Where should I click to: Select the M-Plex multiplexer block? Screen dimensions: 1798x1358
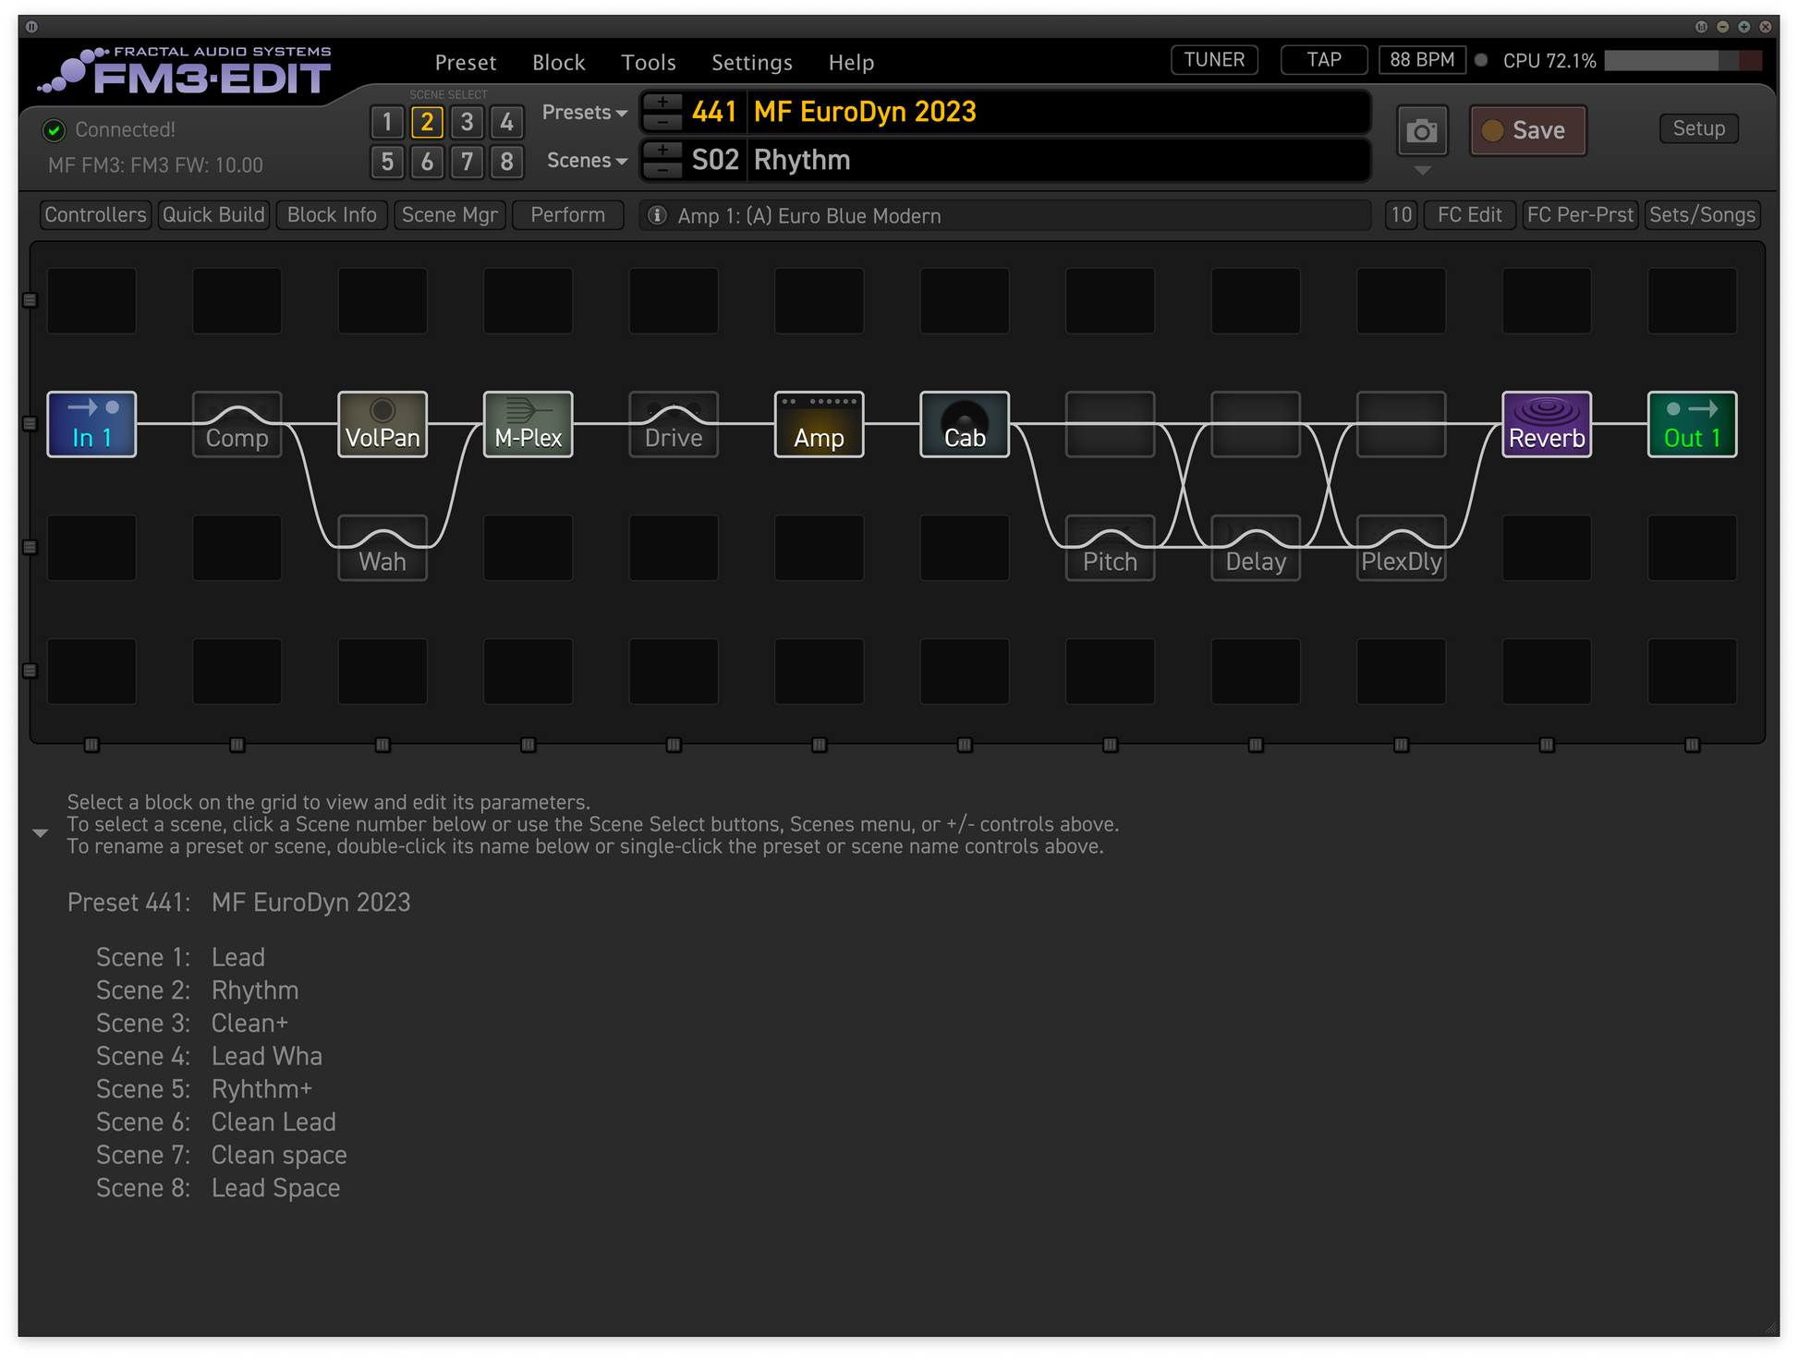528,424
